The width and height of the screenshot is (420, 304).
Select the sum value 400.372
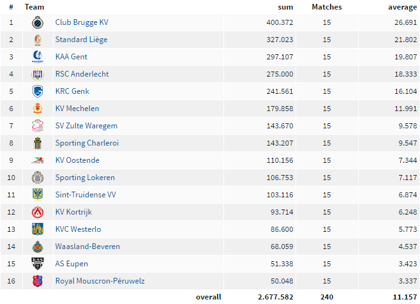point(280,22)
